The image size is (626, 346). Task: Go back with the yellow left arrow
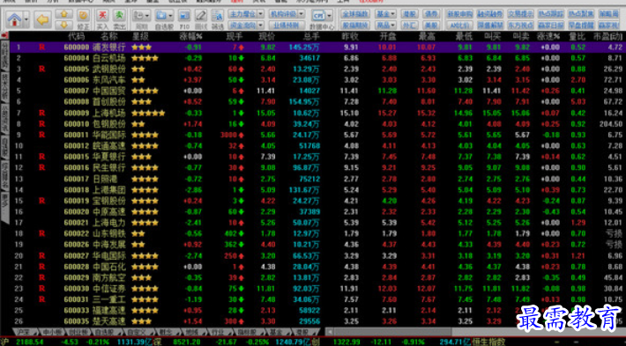tap(42, 19)
